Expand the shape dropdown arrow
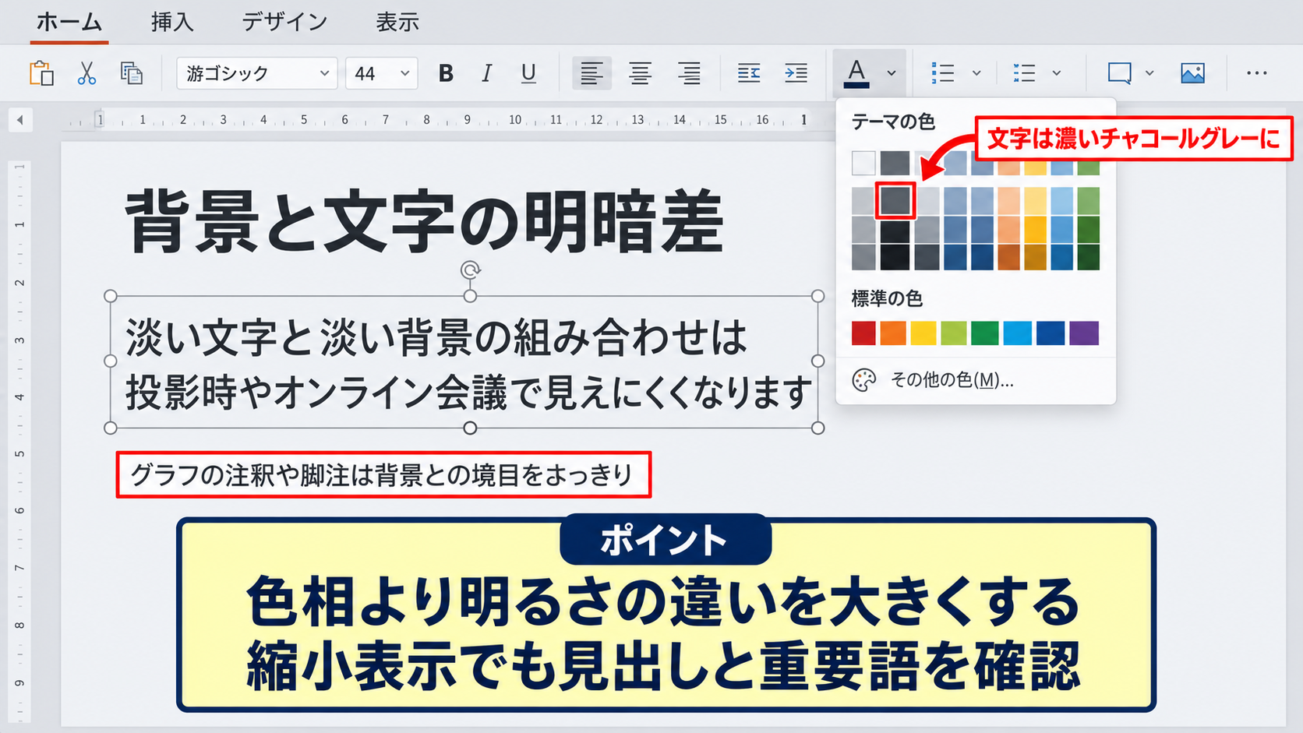The height and width of the screenshot is (733, 1303). (1149, 73)
